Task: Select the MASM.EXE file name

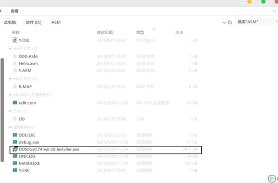Action: pos(29,163)
